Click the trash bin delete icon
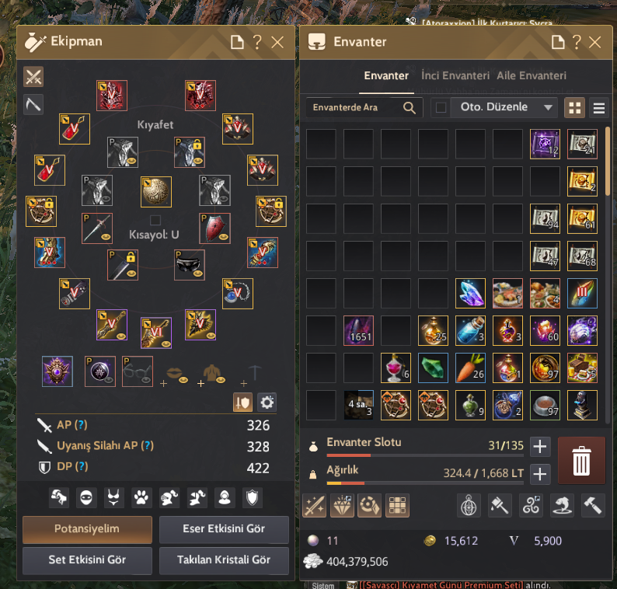 pyautogui.click(x=581, y=460)
